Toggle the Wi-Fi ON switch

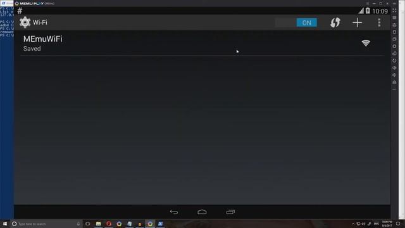pyautogui.click(x=296, y=23)
